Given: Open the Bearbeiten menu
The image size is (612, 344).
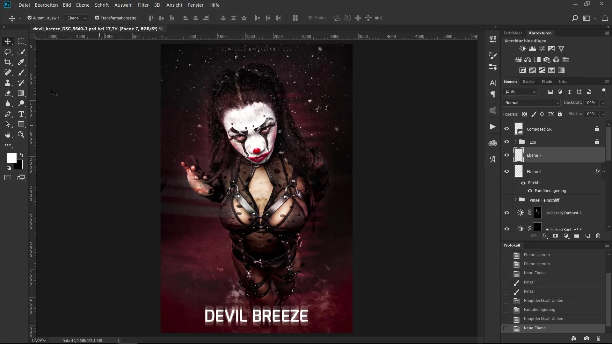Looking at the screenshot, I should pyautogui.click(x=46, y=5).
